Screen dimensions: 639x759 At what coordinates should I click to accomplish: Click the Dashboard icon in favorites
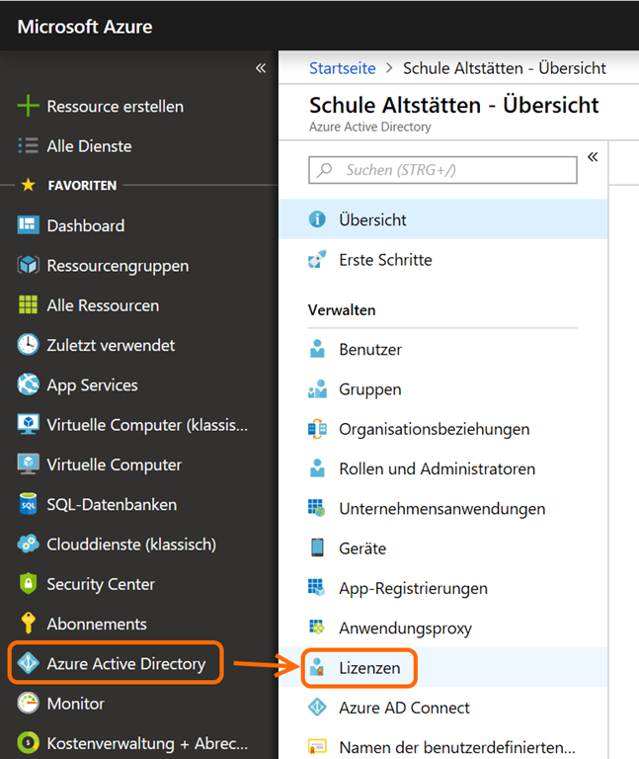(x=28, y=225)
